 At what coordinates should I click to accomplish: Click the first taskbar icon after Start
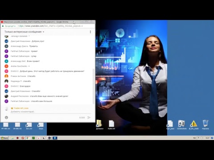(12, 138)
